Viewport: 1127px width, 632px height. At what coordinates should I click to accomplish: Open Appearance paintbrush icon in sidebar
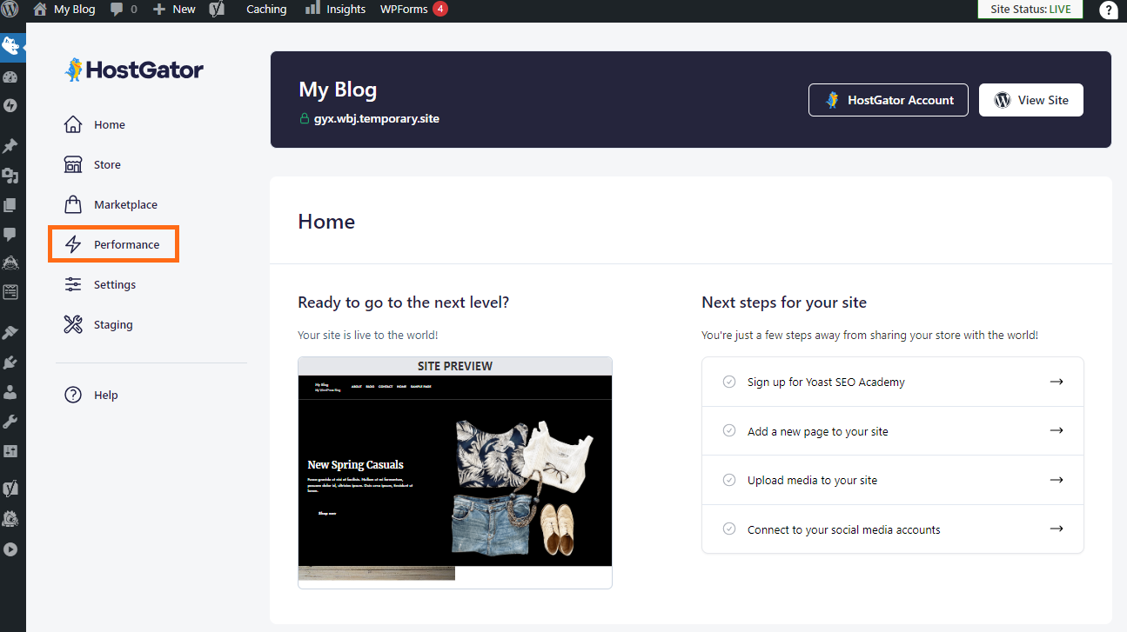(x=10, y=333)
